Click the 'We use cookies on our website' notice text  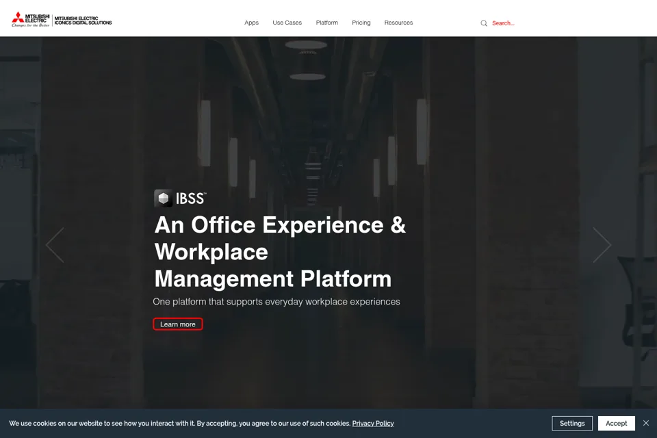(x=180, y=424)
